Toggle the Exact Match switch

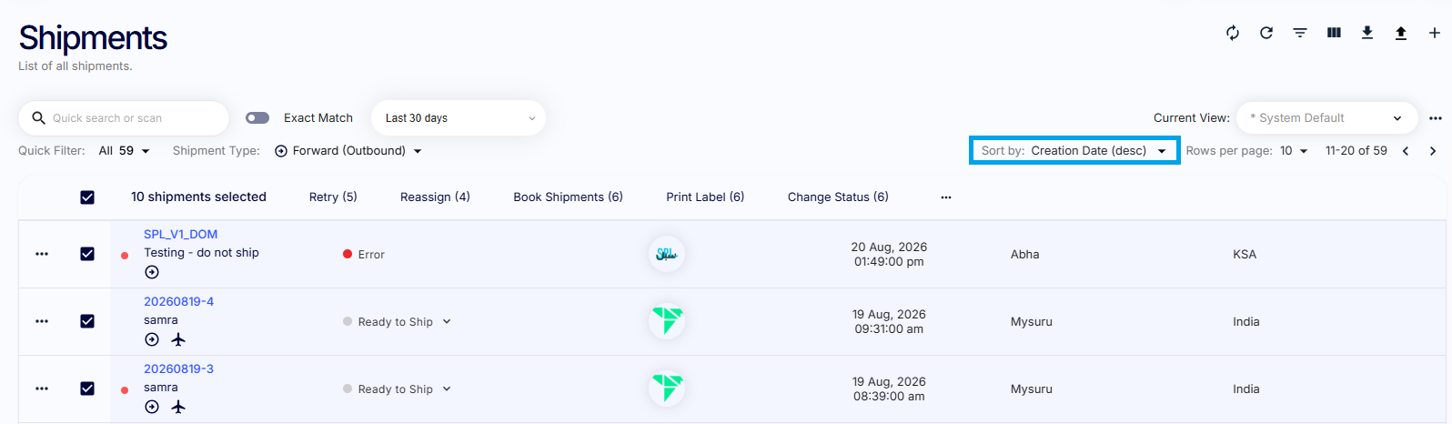tap(257, 118)
